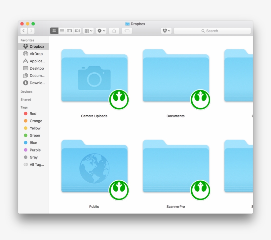Click the sync badge on ScannerPro folder
This screenshot has width=271, height=240.
click(200, 190)
